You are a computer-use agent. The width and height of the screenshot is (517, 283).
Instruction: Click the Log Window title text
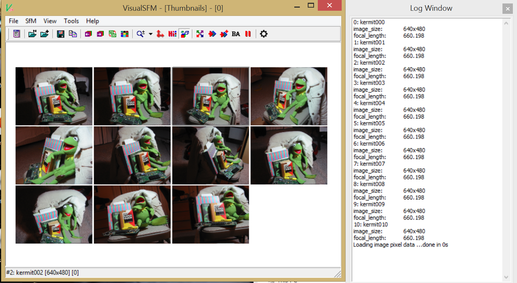431,8
